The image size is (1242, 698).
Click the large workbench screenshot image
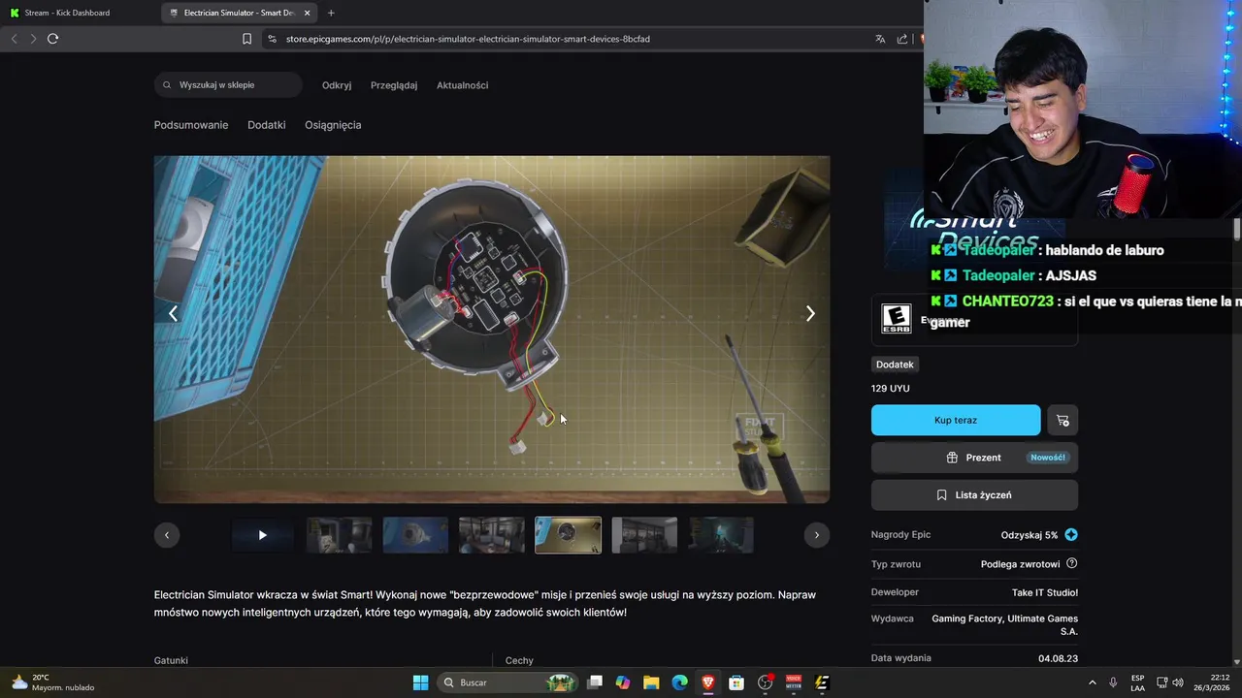pyautogui.click(x=492, y=330)
